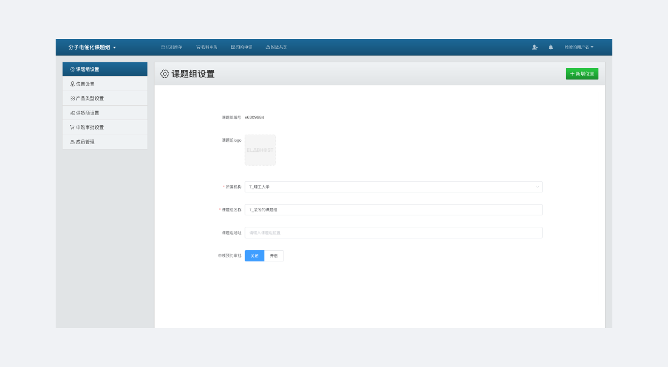668x367 pixels.
Task: Open 成员管理 in the sidebar
Action: pyautogui.click(x=105, y=142)
